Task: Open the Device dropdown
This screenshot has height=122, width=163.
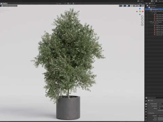Action: click(161, 108)
